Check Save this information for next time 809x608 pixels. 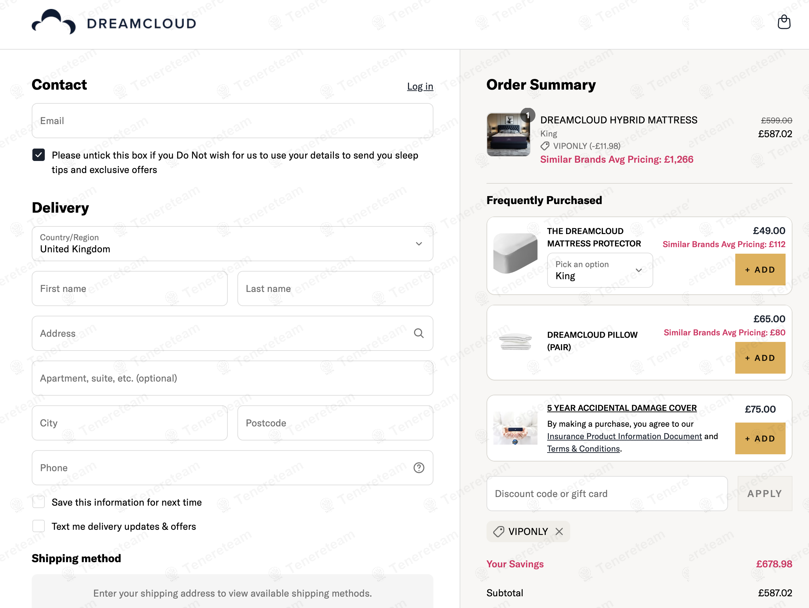click(x=39, y=502)
